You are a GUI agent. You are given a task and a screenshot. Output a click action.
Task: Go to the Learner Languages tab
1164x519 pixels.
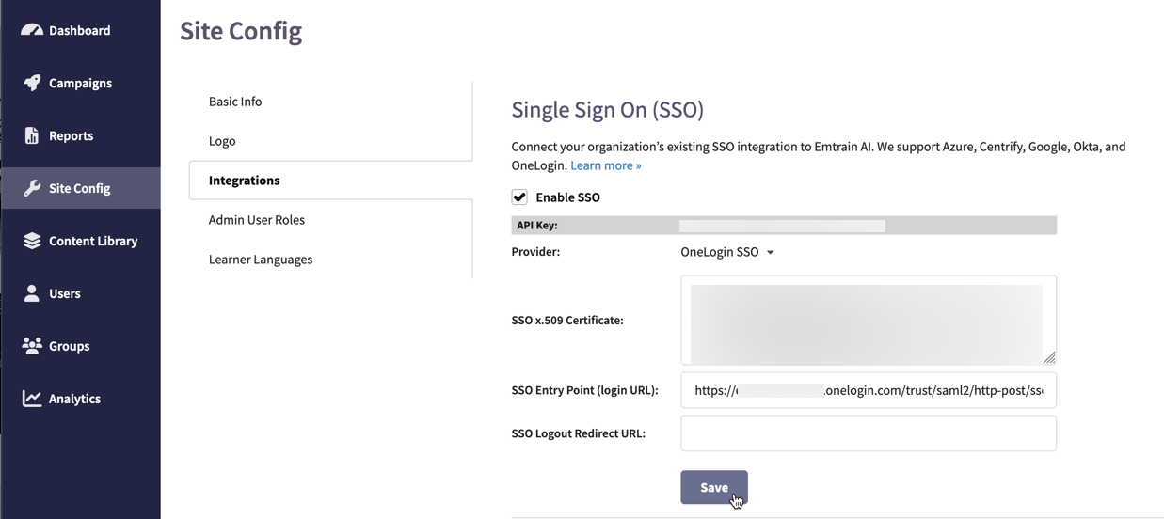260,259
